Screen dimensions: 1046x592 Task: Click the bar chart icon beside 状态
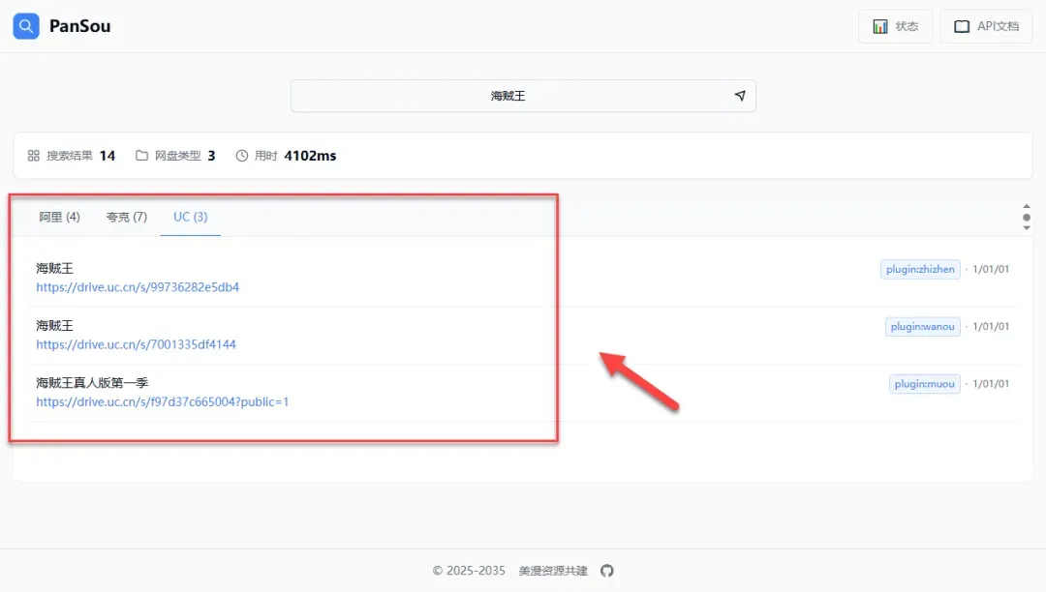click(879, 27)
